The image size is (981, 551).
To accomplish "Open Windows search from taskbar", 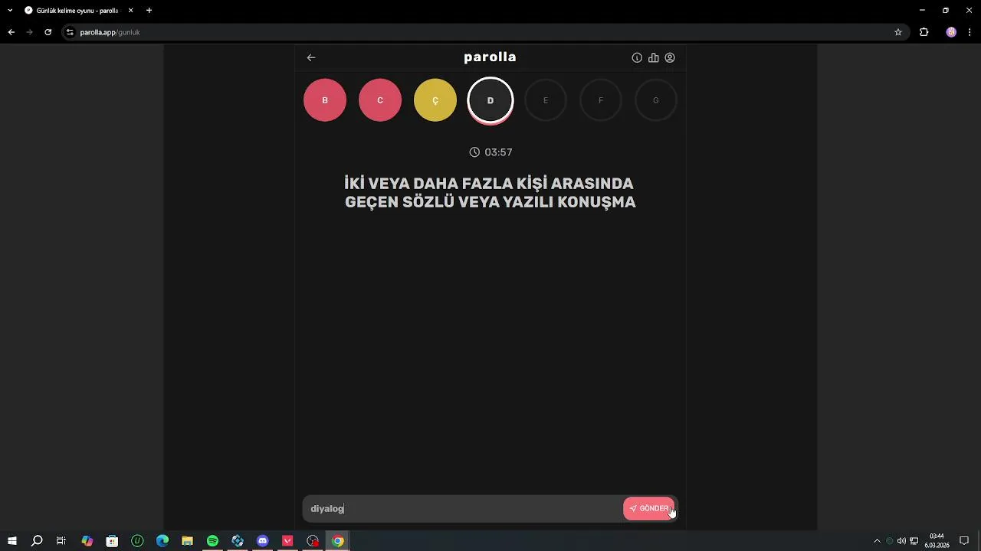I will (37, 541).
